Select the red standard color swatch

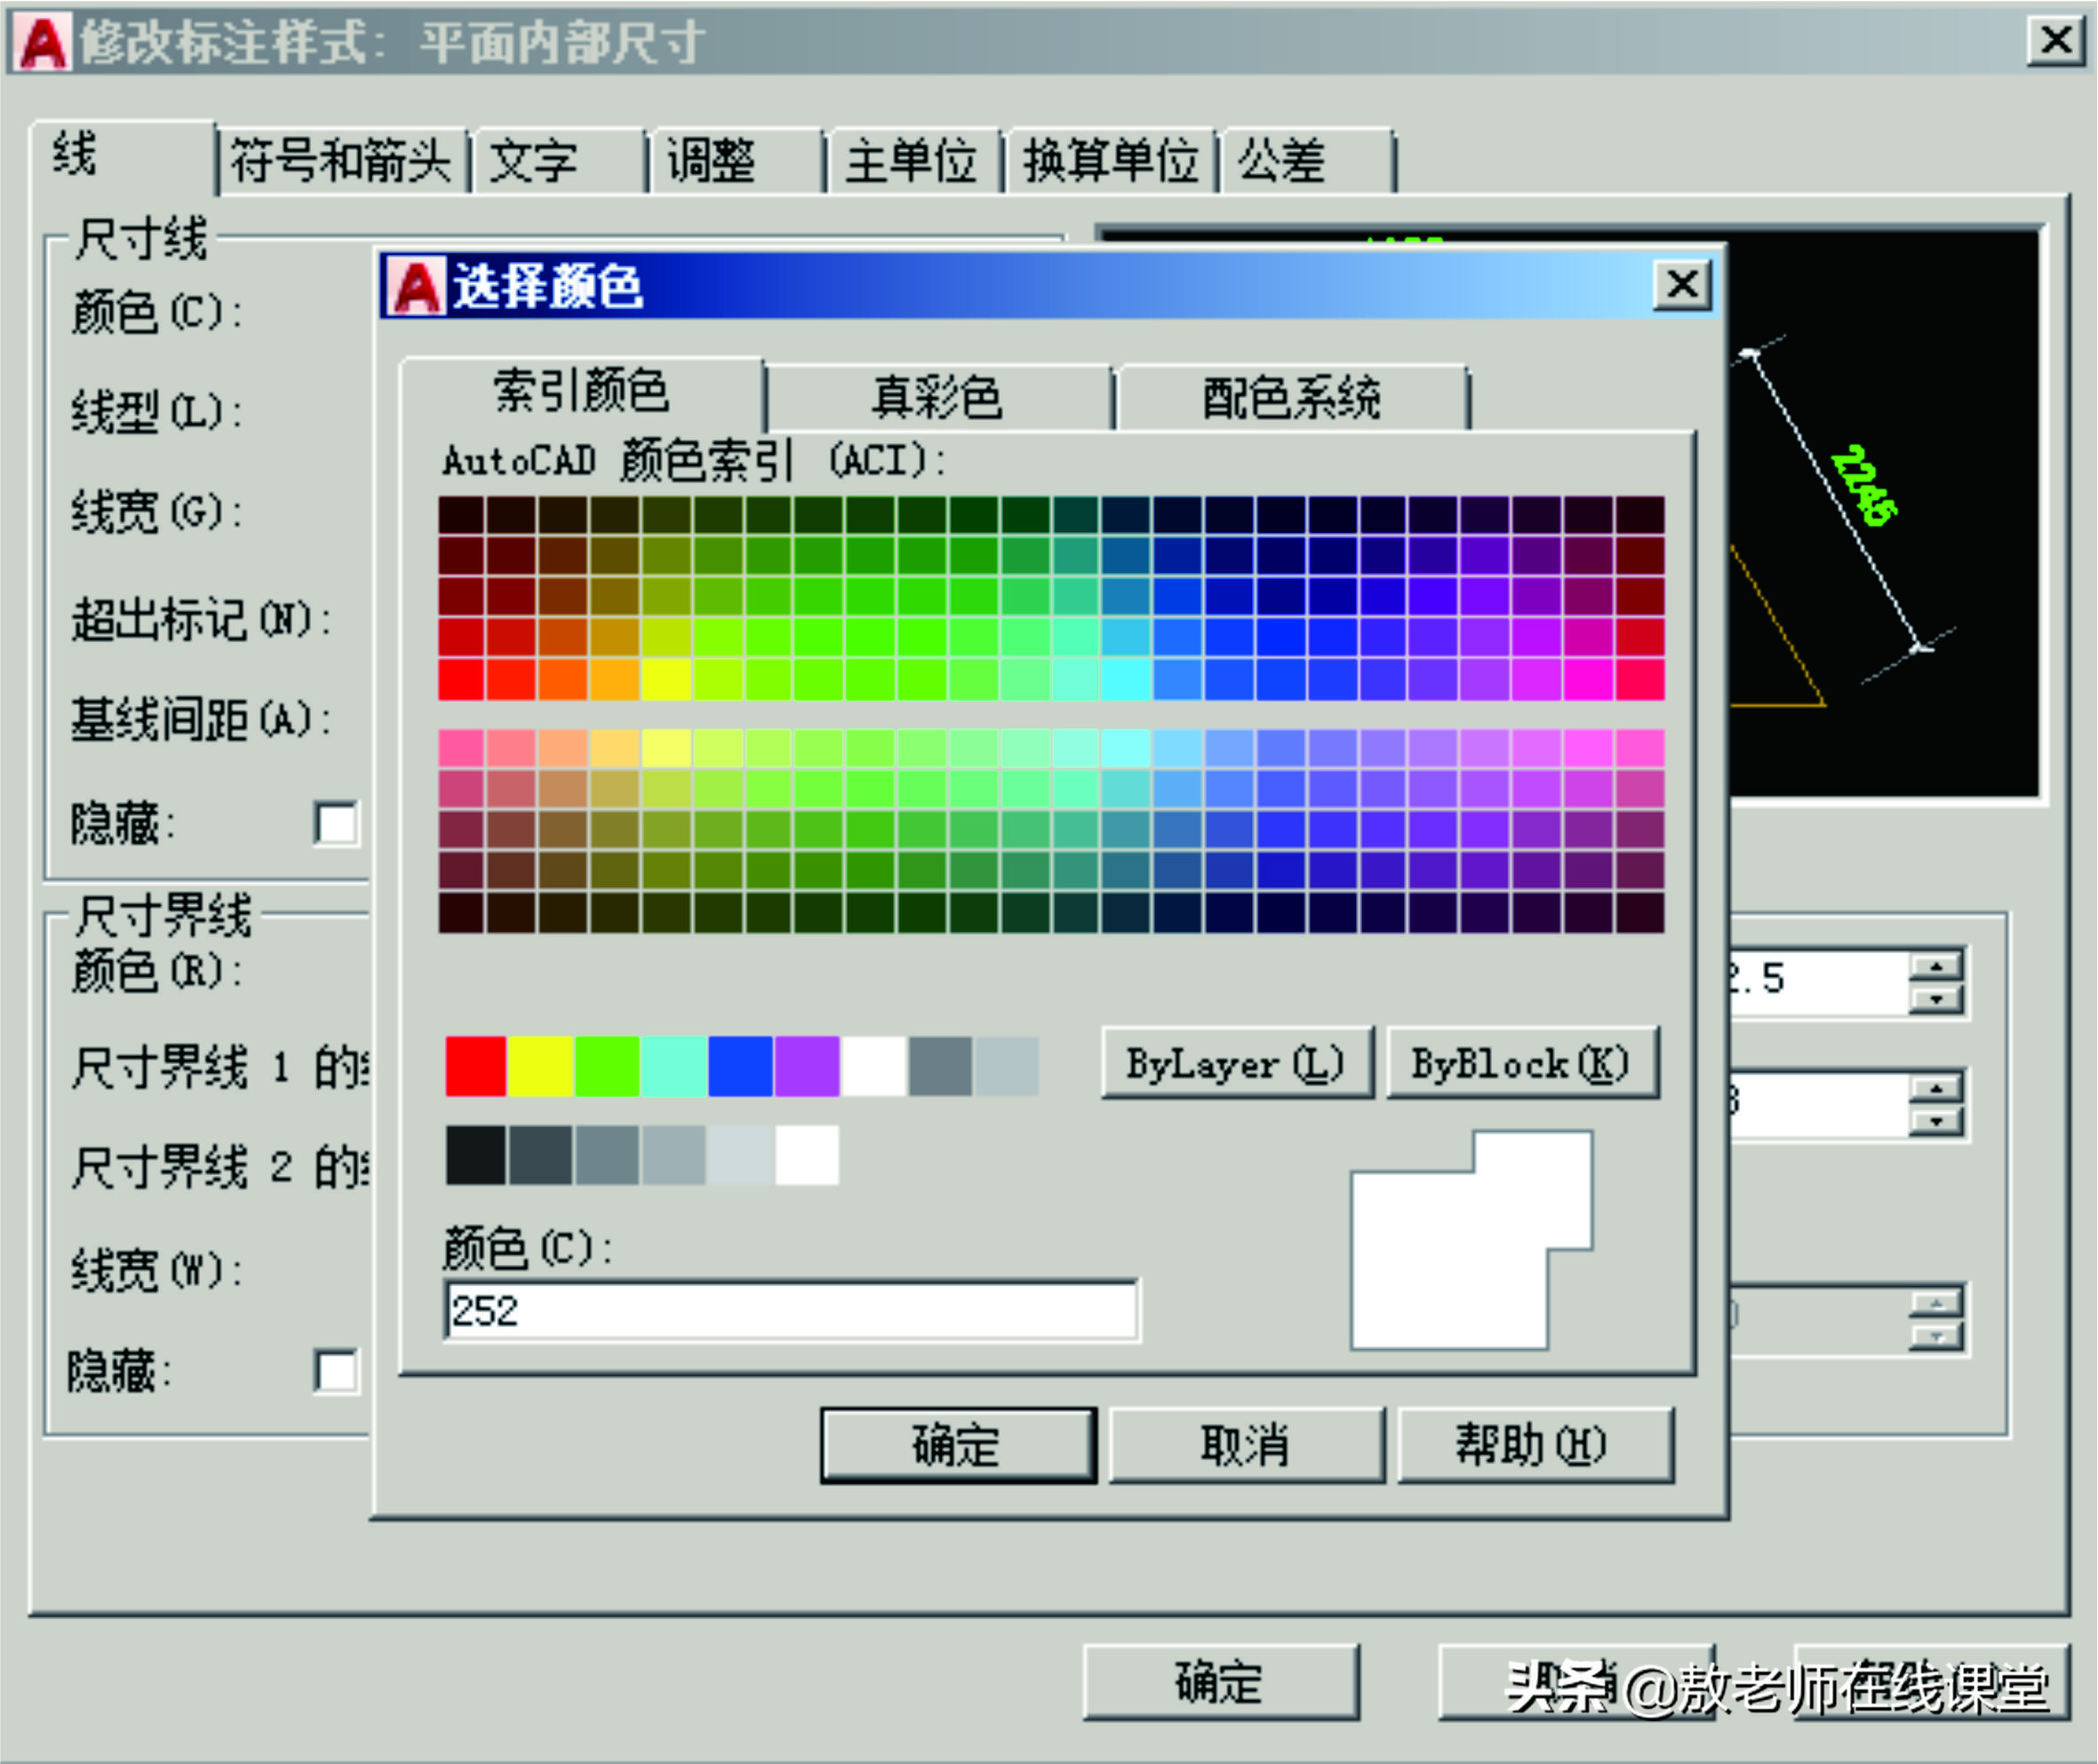click(x=475, y=1063)
